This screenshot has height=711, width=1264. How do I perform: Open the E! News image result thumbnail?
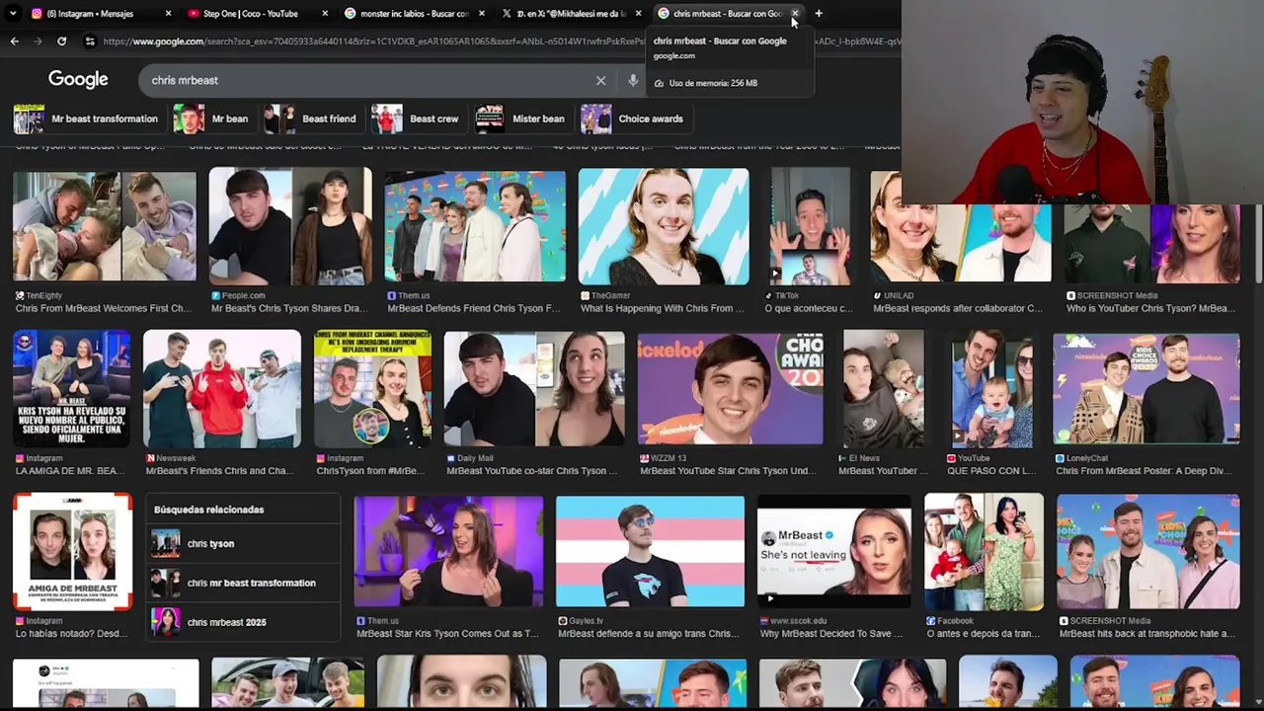884,389
